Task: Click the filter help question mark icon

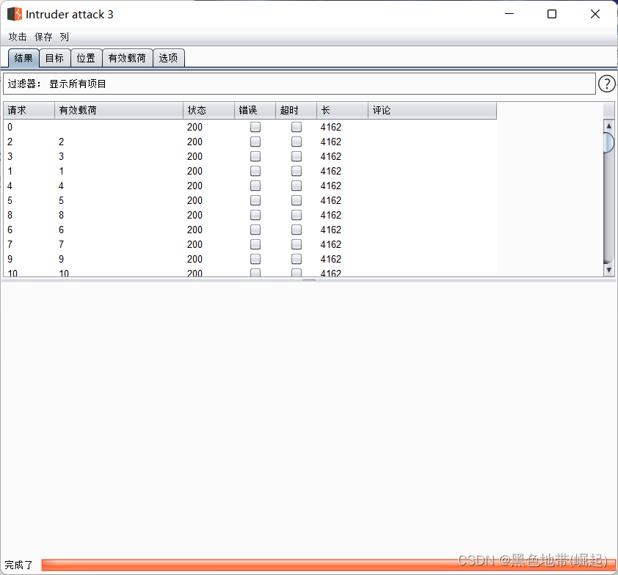Action: coord(606,84)
